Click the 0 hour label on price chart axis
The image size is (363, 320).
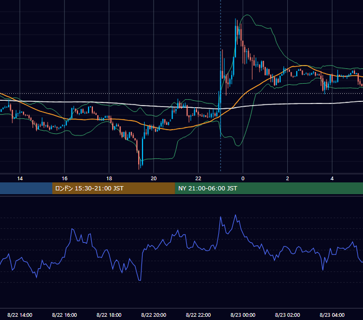coord(243,179)
